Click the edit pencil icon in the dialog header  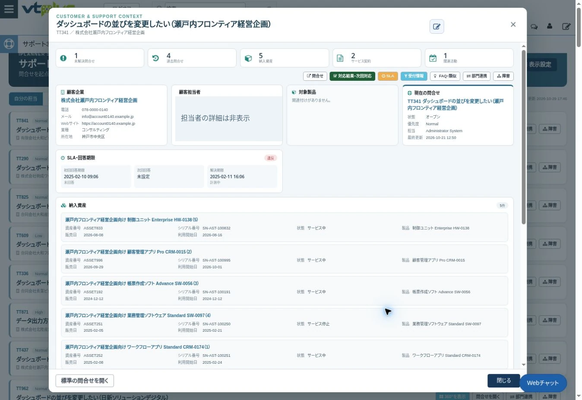point(436,27)
